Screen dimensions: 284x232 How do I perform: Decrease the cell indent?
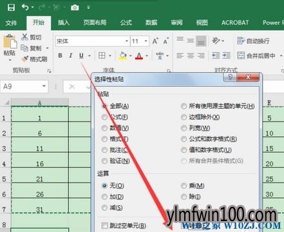click(x=216, y=55)
